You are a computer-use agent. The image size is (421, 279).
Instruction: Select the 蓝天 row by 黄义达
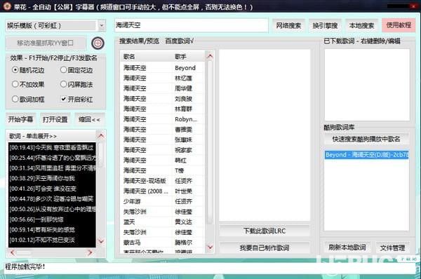[x=163, y=222]
